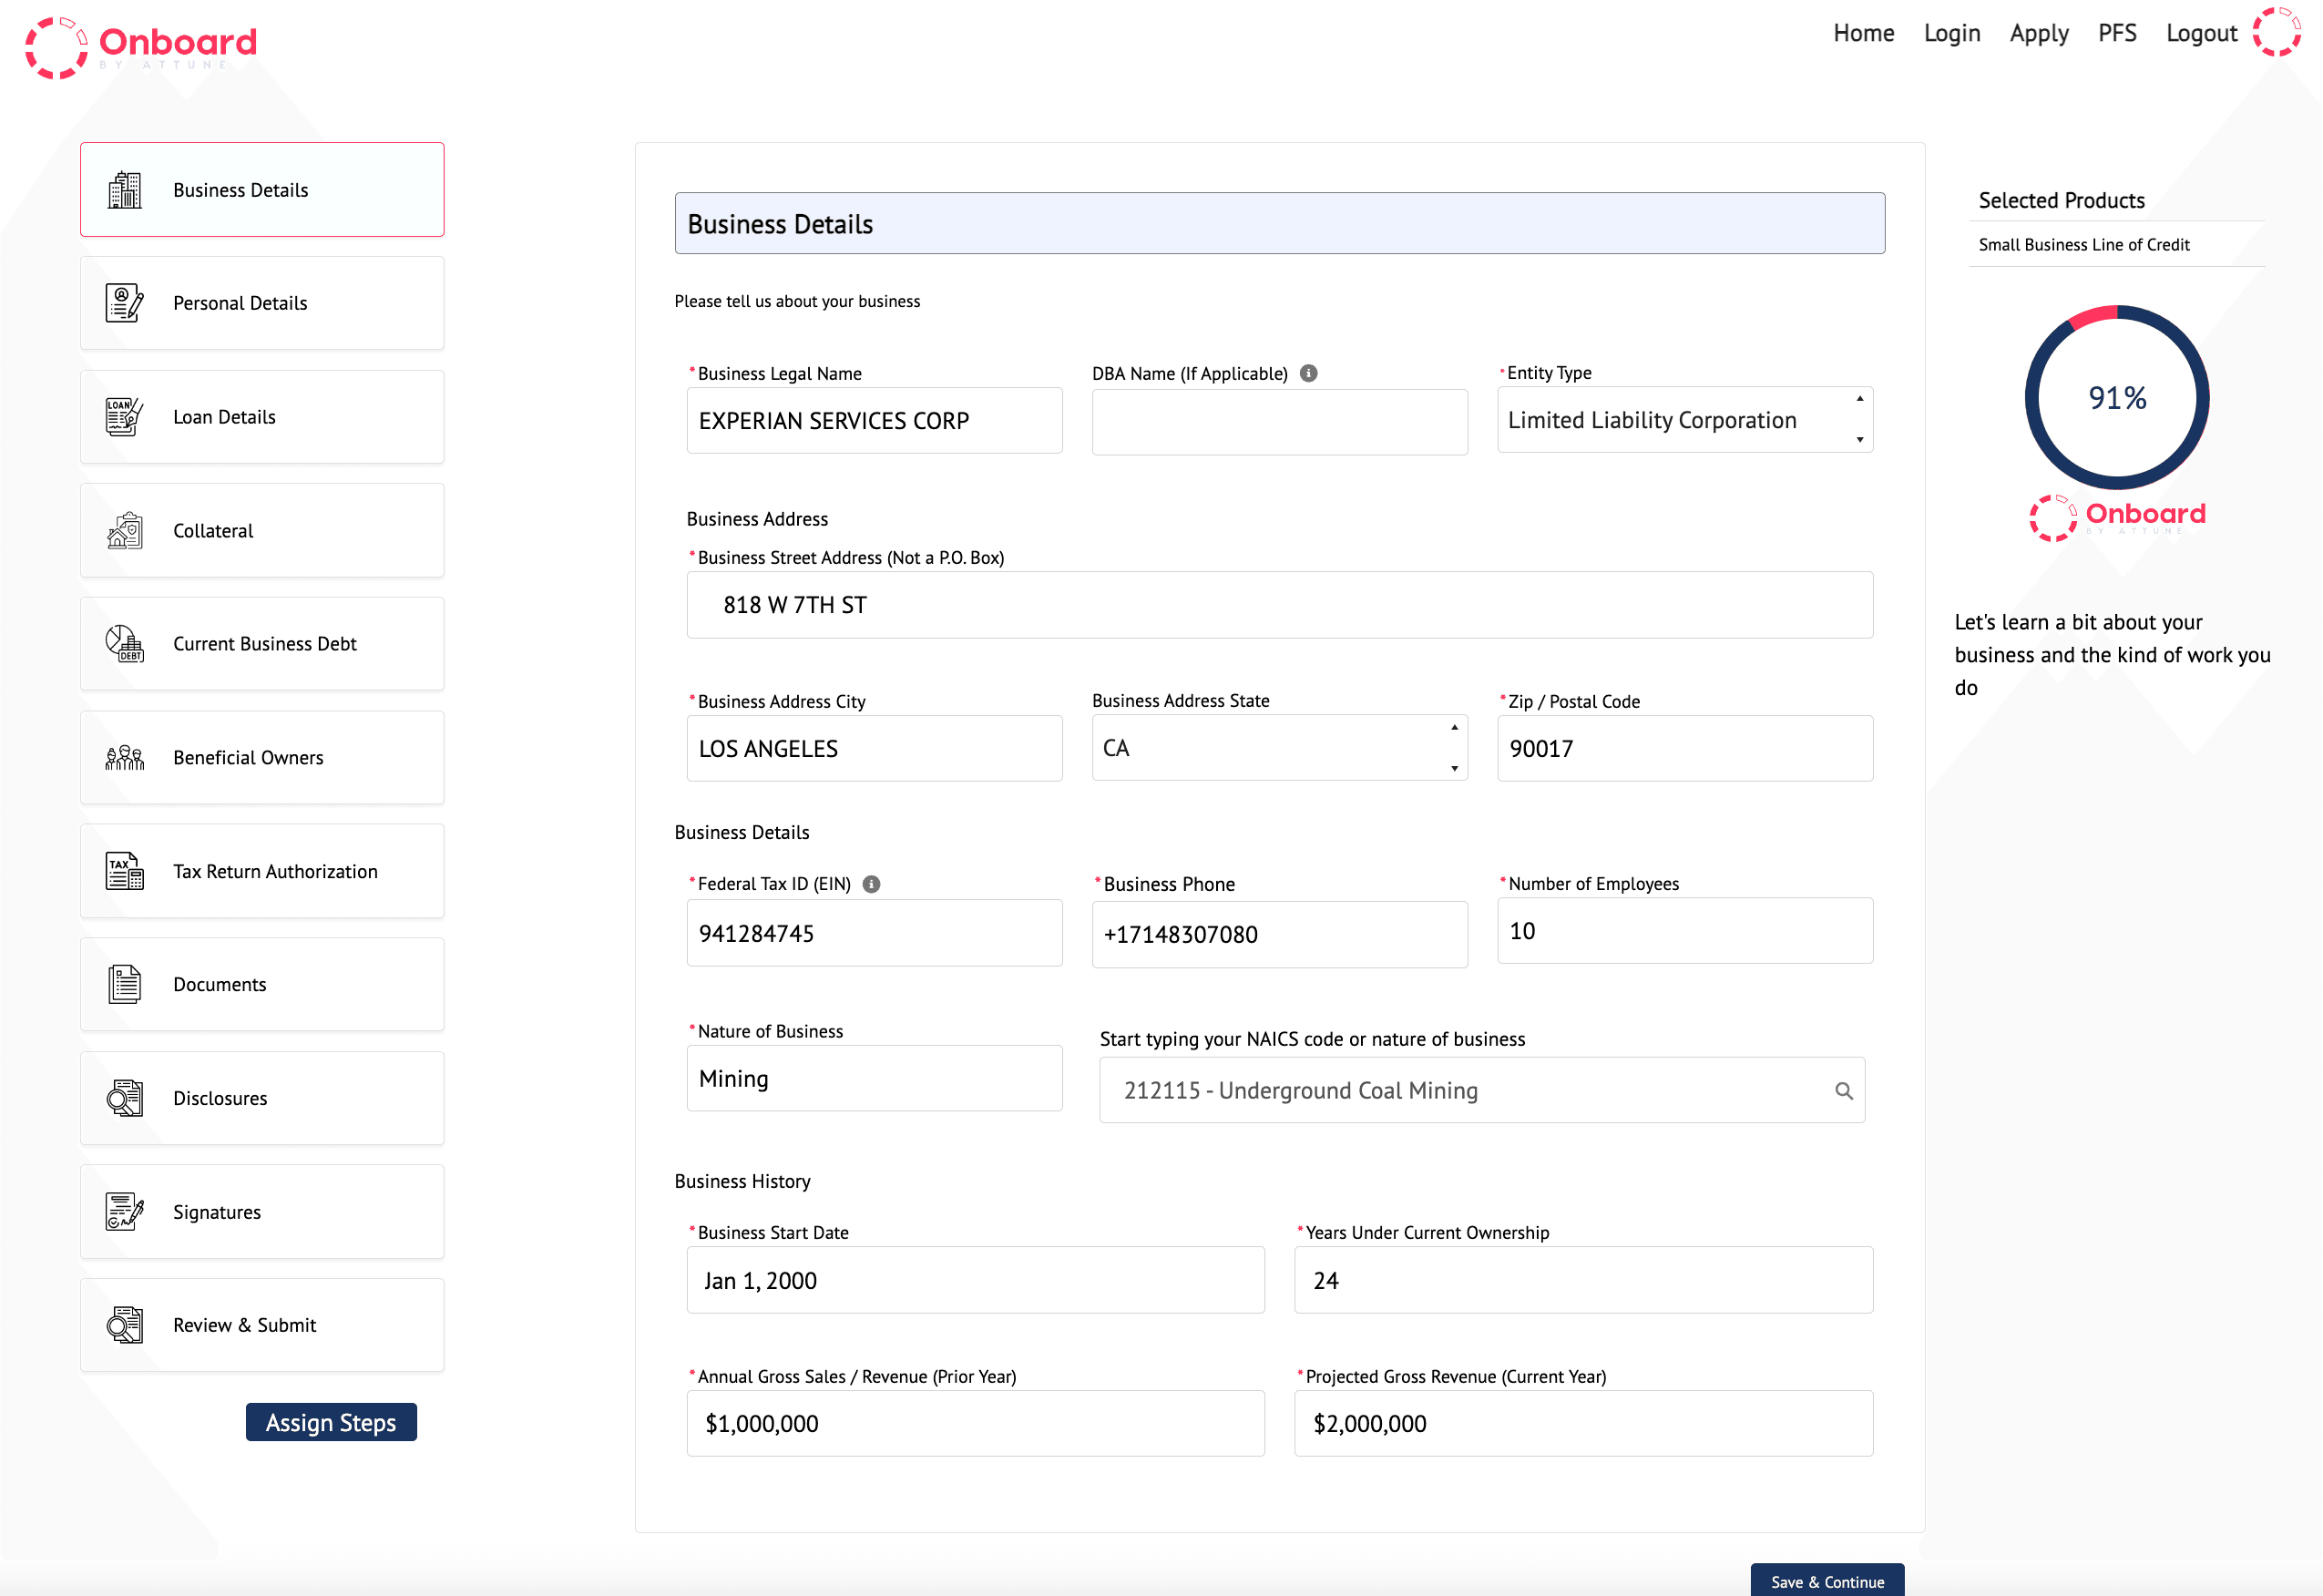
Task: Click the Business Address City field
Action: 874,749
